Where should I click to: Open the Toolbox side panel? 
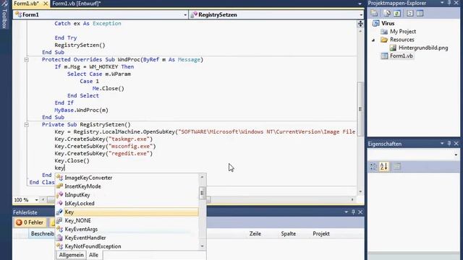point(4,14)
